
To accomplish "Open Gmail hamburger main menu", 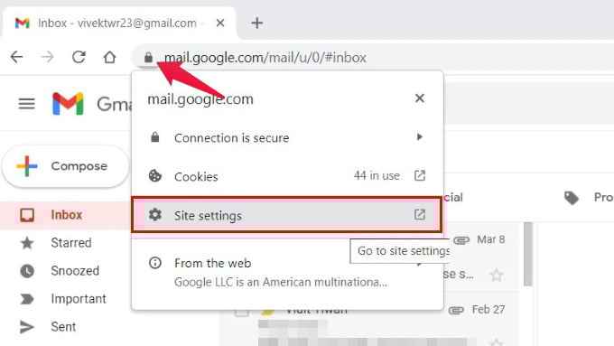I will tap(26, 104).
